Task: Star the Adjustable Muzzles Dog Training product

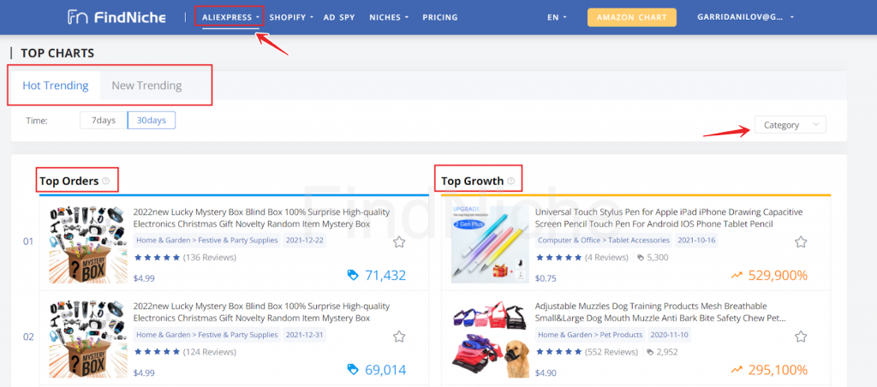Action: 801,336
